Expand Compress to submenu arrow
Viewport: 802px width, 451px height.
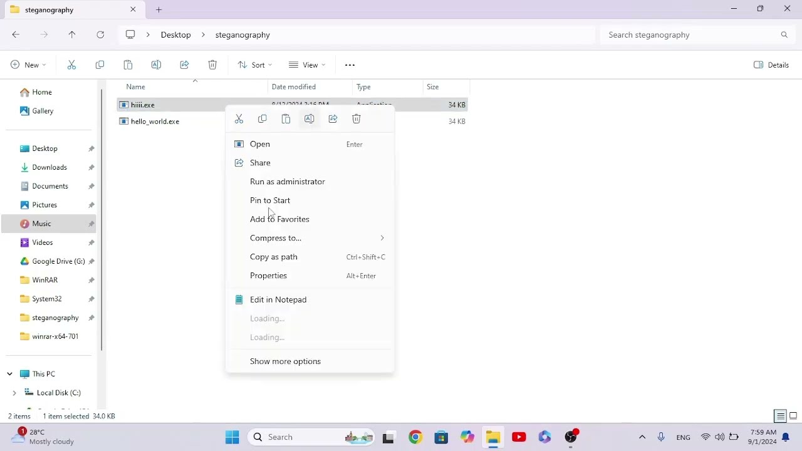tap(382, 238)
